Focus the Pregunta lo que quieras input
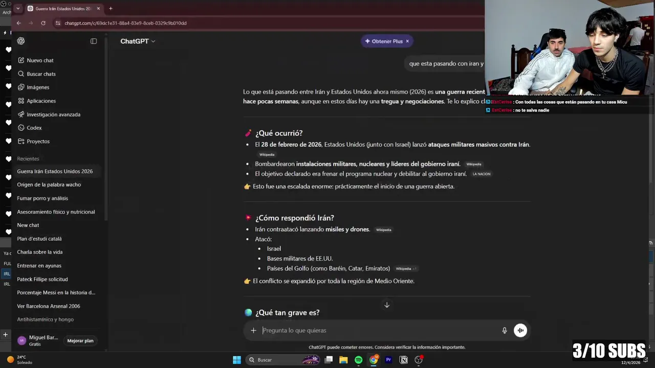This screenshot has height=368, width=655. click(x=379, y=331)
